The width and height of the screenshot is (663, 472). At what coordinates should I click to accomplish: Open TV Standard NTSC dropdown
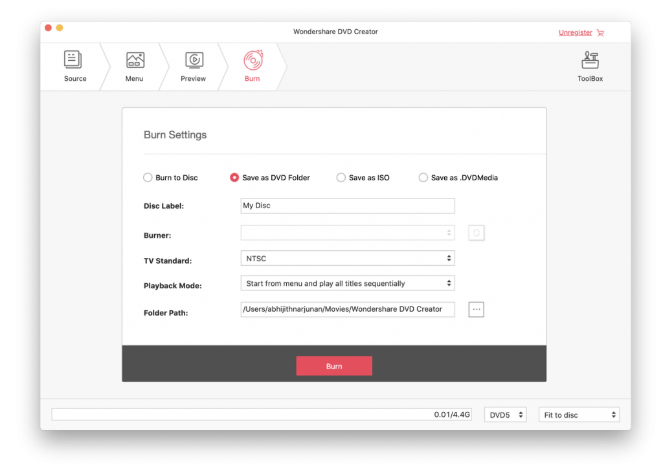(x=348, y=259)
